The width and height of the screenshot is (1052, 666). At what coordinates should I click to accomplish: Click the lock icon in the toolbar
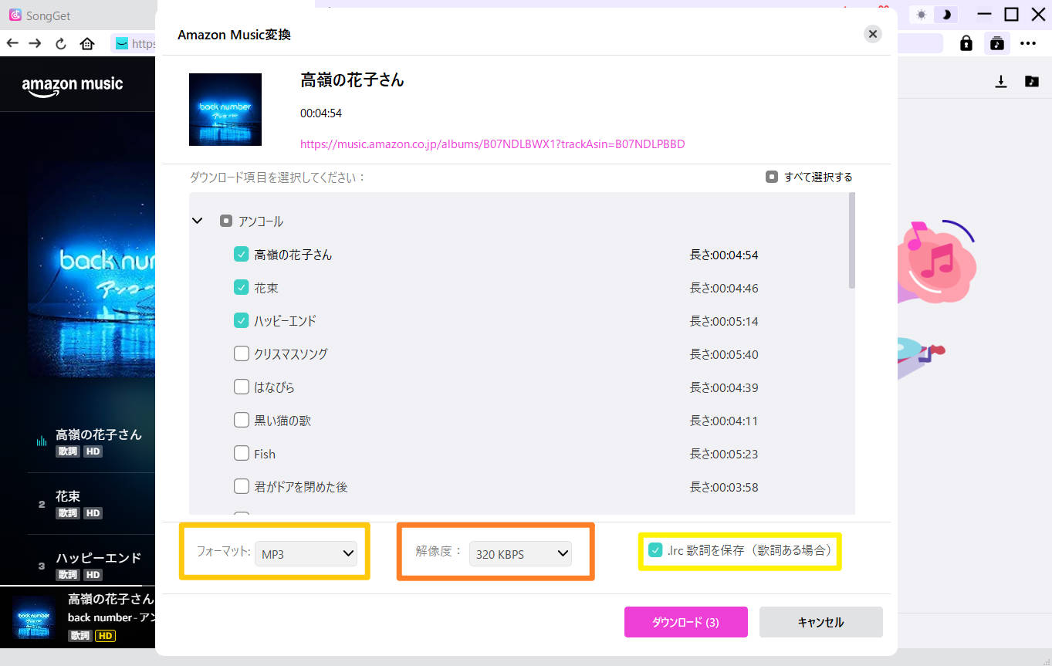(x=966, y=43)
